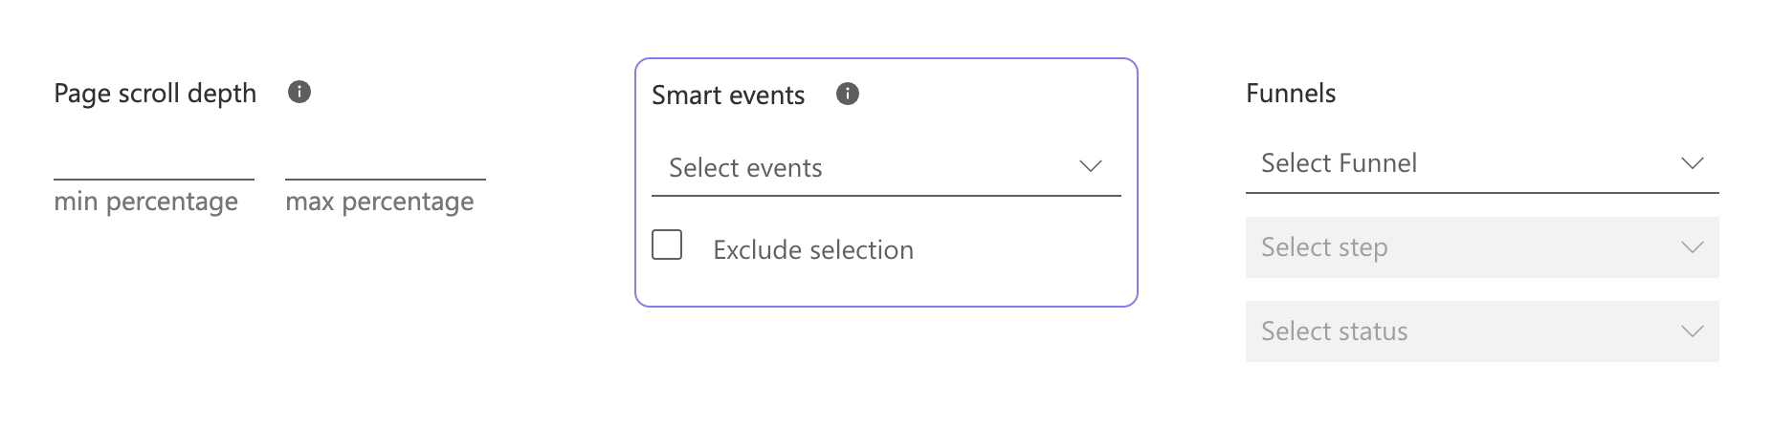The height and width of the screenshot is (426, 1772).
Task: Click the max percentage caption text
Action: (x=380, y=202)
